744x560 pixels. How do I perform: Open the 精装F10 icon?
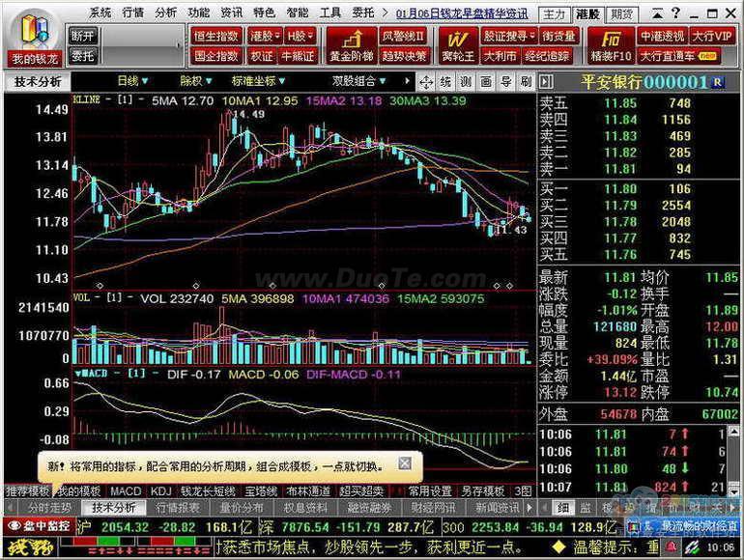[x=611, y=45]
